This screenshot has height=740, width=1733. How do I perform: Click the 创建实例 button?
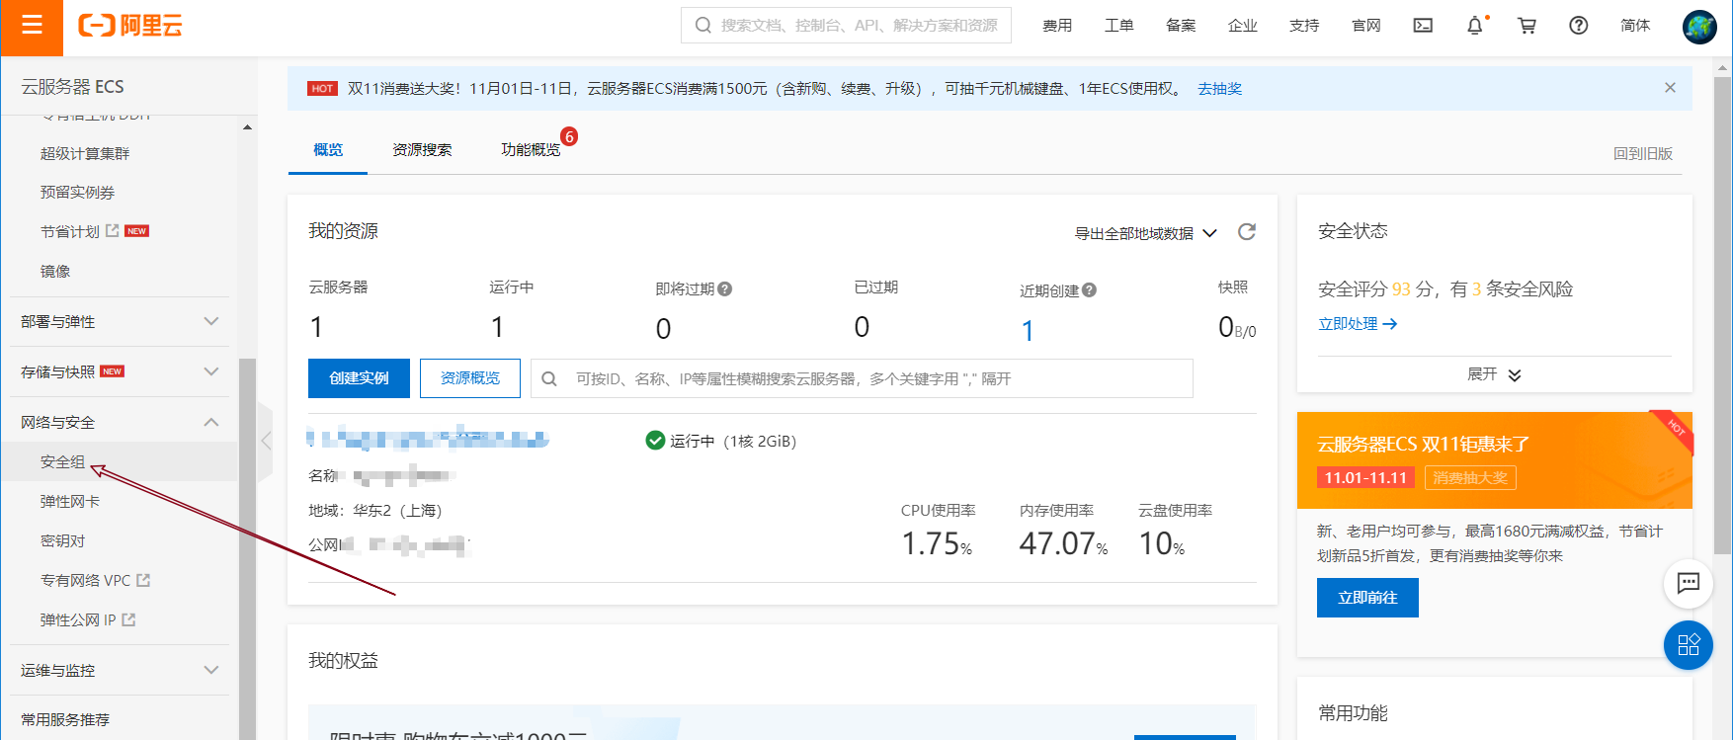tap(359, 378)
